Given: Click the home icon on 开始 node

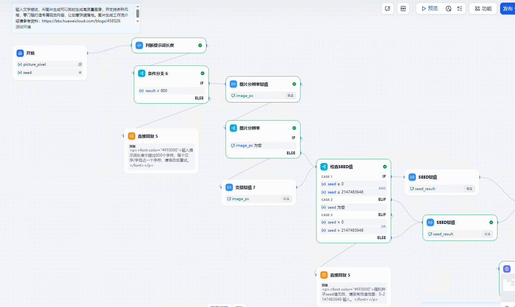Looking at the screenshot, I should tap(20, 53).
